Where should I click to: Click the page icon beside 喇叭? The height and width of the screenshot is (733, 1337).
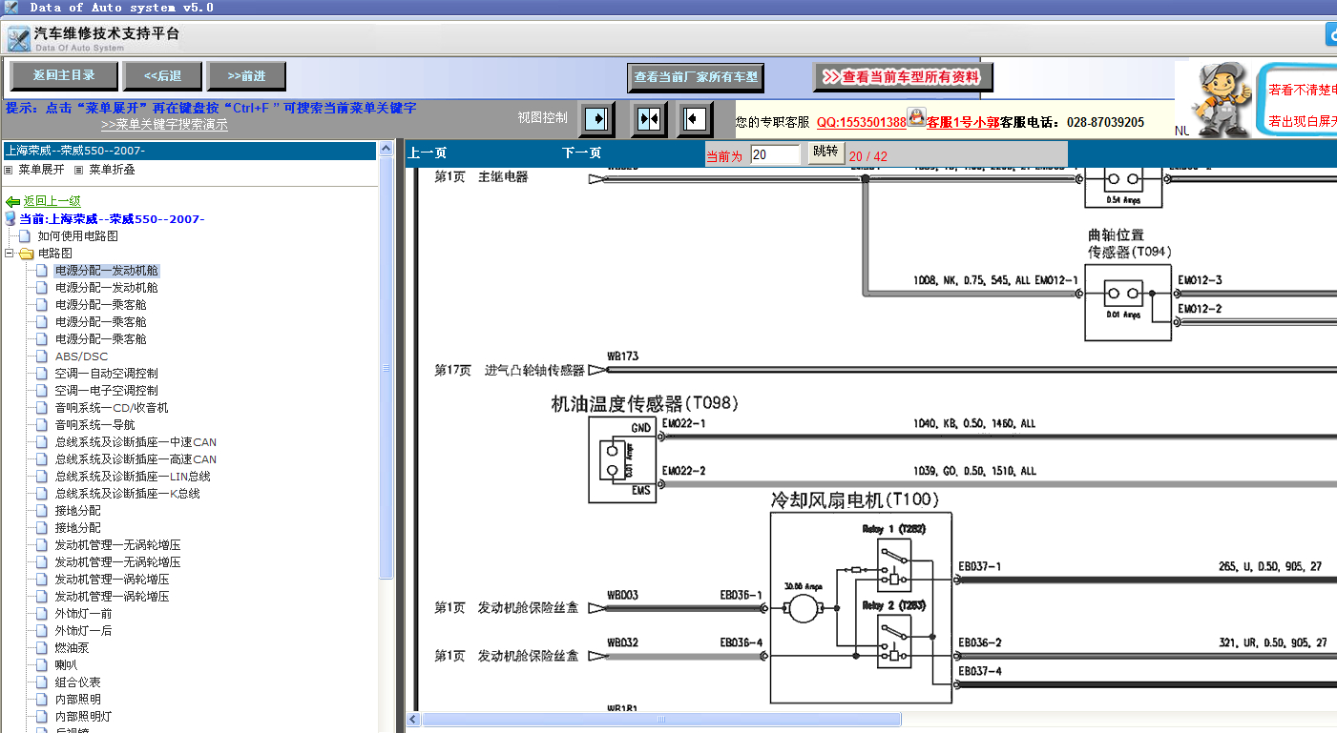(x=42, y=665)
